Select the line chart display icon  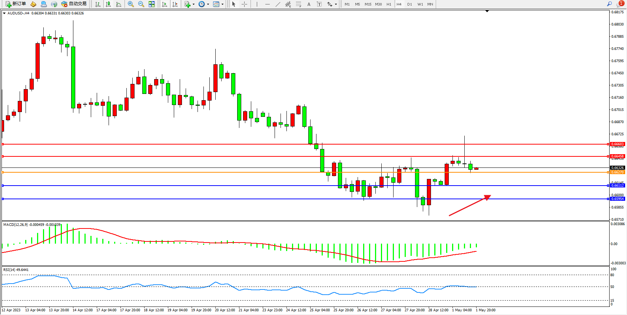point(119,4)
